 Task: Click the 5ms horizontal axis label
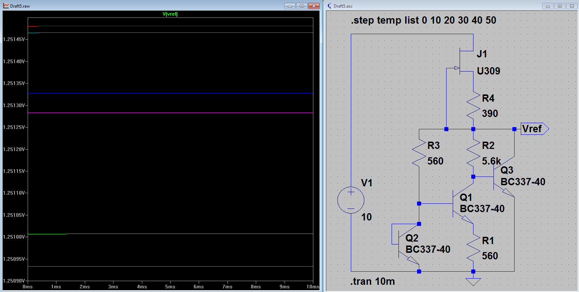tap(170, 287)
